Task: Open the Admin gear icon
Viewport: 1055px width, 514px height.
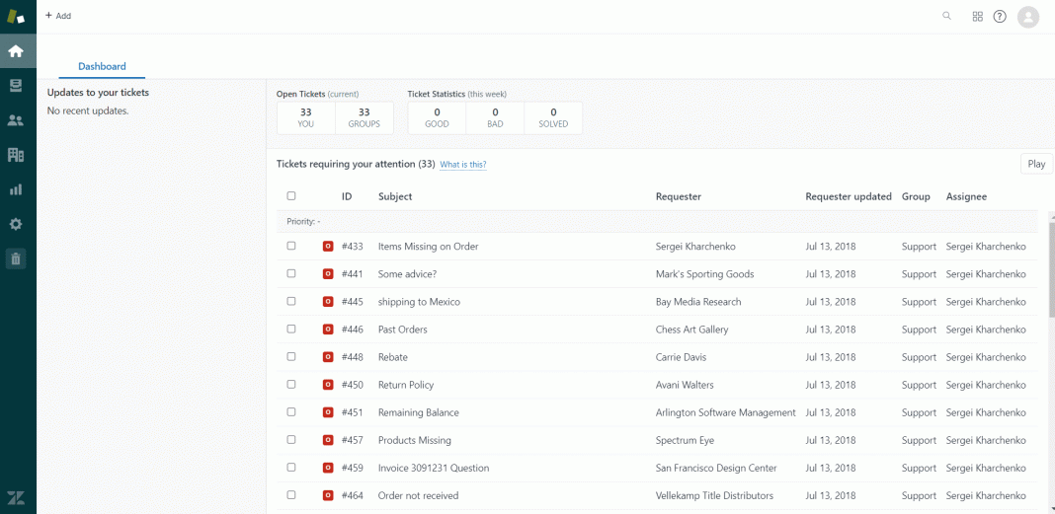Action: [16, 224]
